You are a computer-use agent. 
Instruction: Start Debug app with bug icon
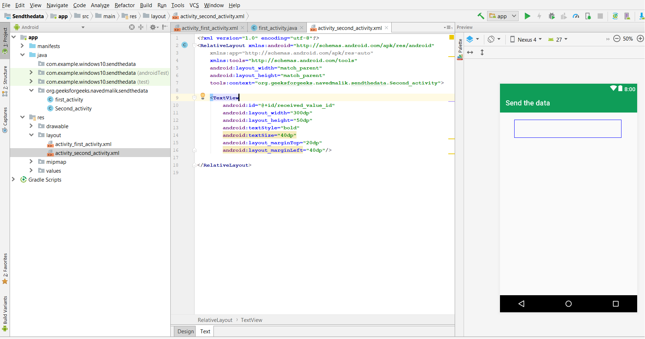click(x=552, y=16)
